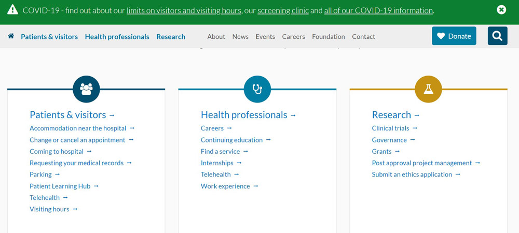Screen dimensions: 519x233
Task: Dismiss the COVID-19 alert banner
Action: point(501,10)
